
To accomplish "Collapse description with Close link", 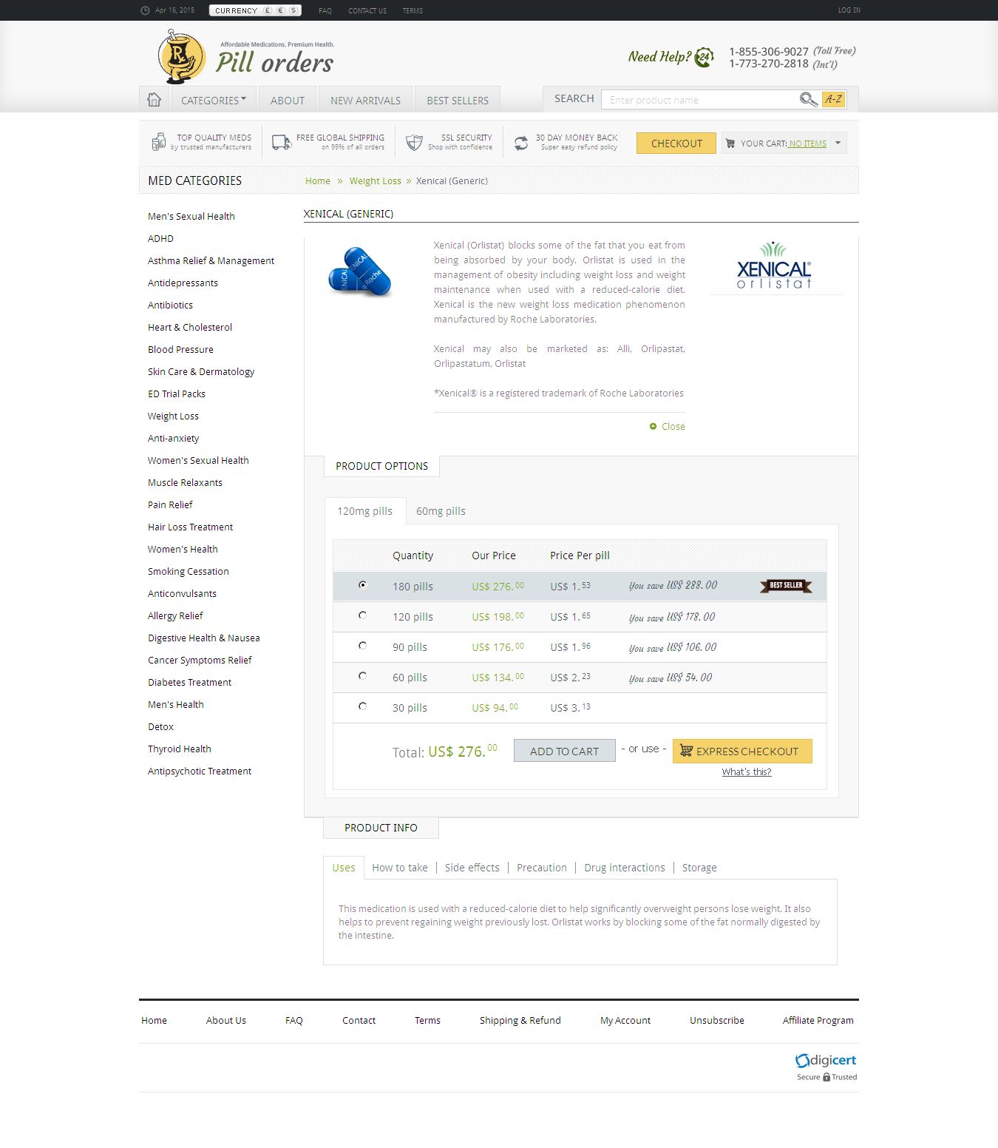I will (x=668, y=426).
